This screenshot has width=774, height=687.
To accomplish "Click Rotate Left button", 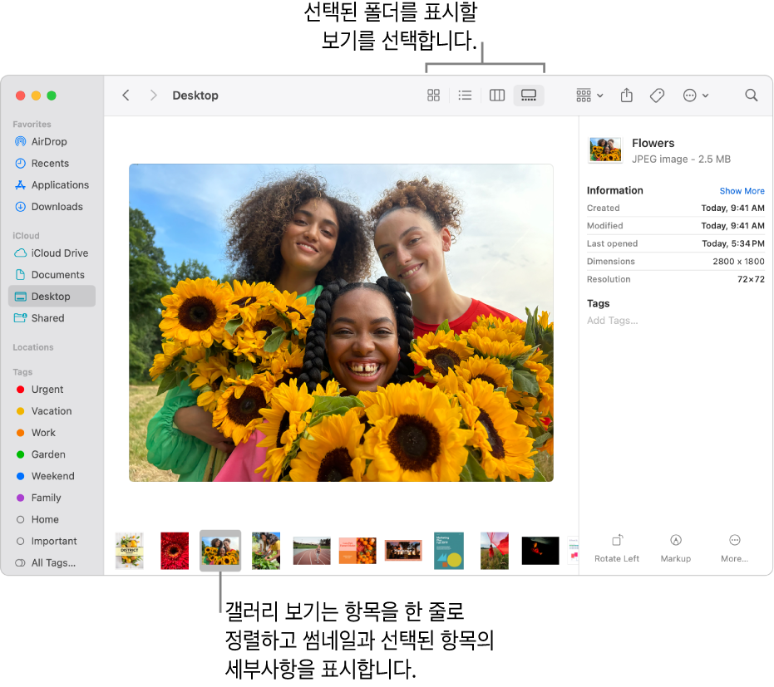I will 617,548.
